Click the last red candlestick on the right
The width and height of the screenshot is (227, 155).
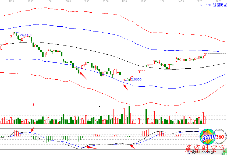204,54
